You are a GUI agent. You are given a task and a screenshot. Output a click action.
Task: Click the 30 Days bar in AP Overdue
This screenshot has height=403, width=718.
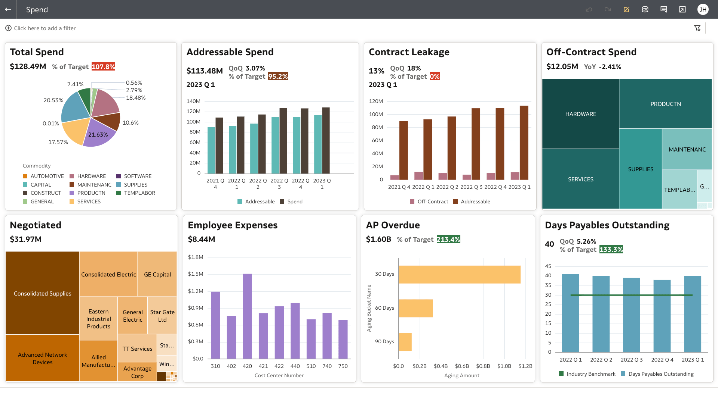pos(459,274)
